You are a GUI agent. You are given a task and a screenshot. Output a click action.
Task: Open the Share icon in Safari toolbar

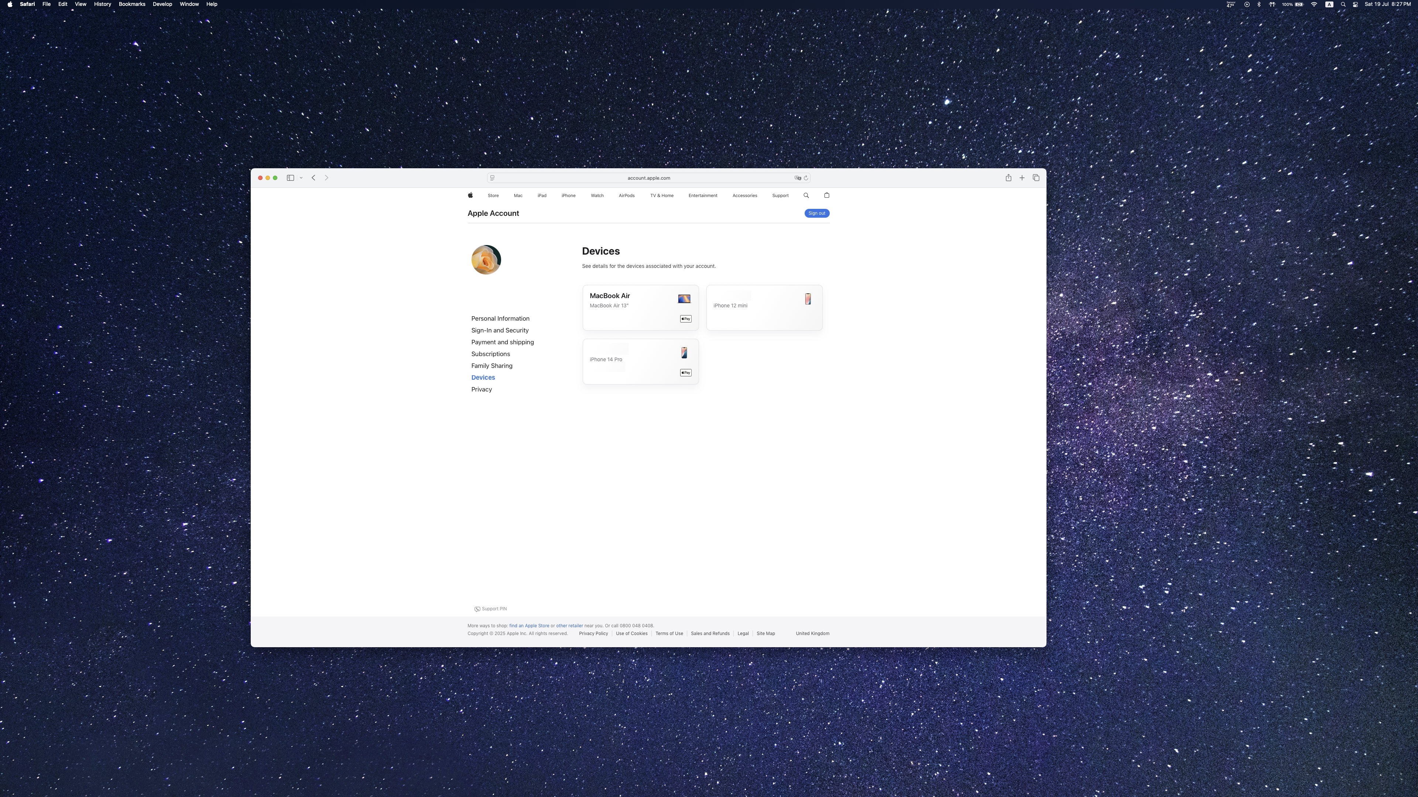[x=1008, y=177]
